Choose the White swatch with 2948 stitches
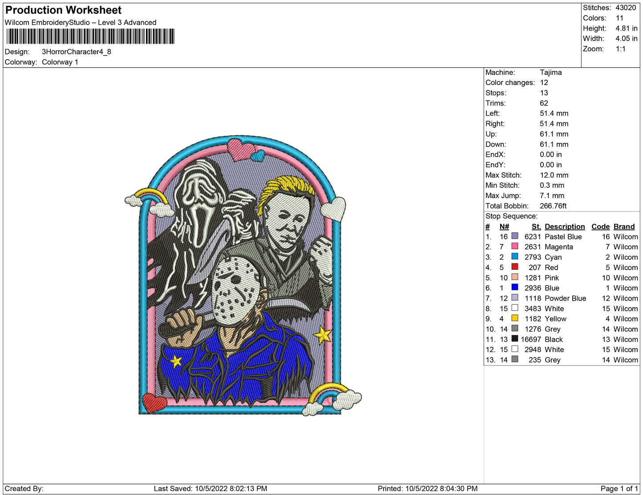Viewport: 643px width, 495px height. pyautogui.click(x=515, y=349)
